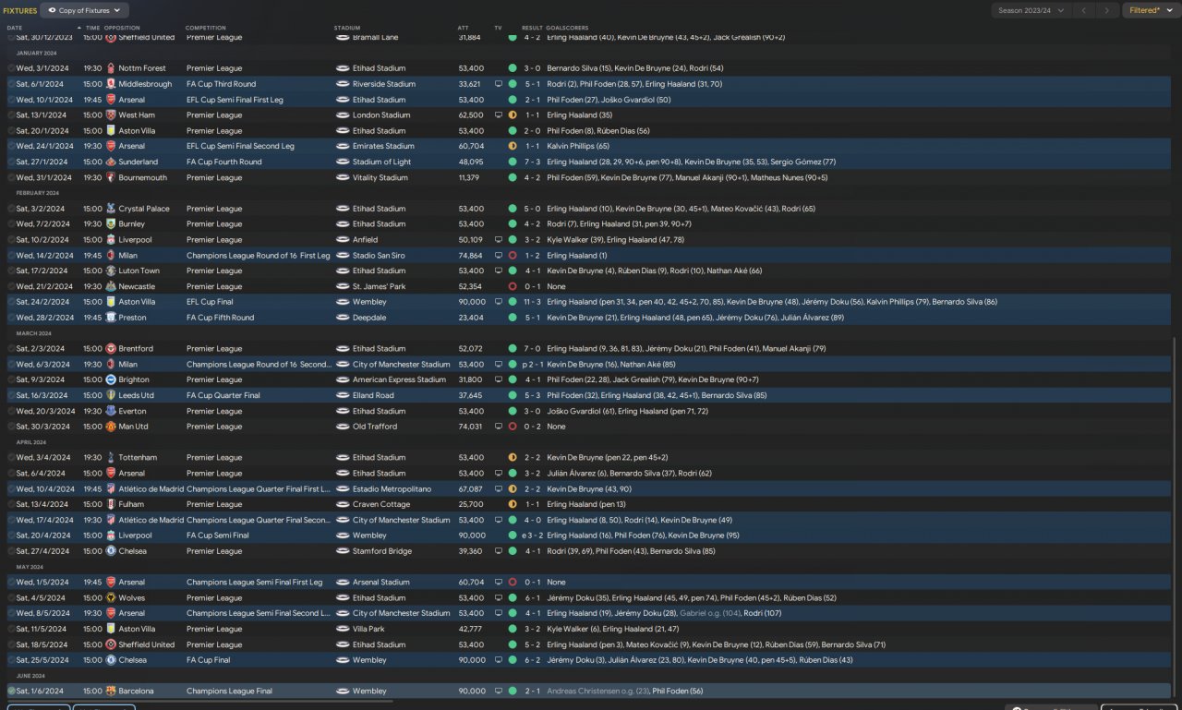Click the stadium icon beside Old Trafford
The height and width of the screenshot is (710, 1182).
[x=343, y=427]
